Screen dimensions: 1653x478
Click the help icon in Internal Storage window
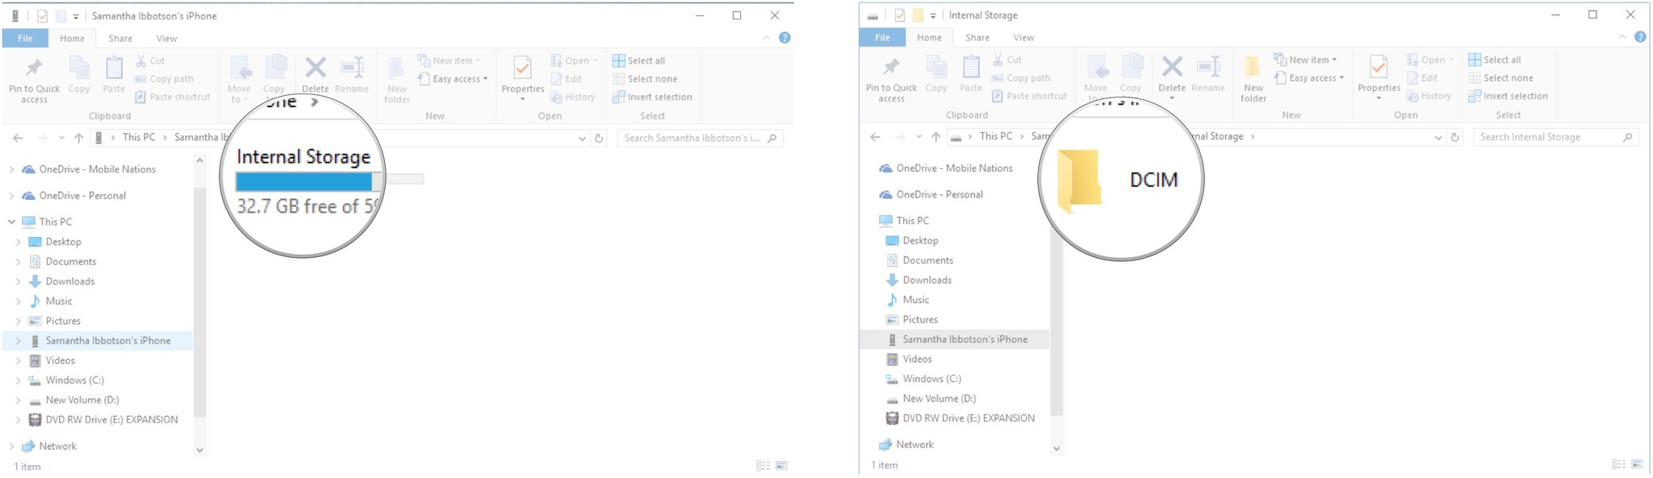click(x=1640, y=37)
